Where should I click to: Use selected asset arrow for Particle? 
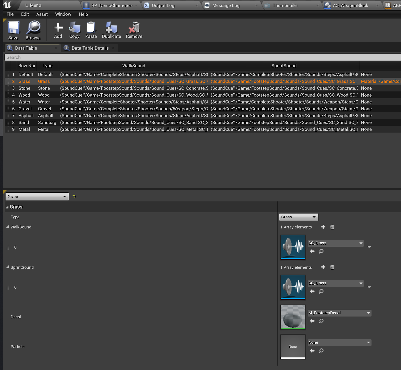tap(312, 351)
